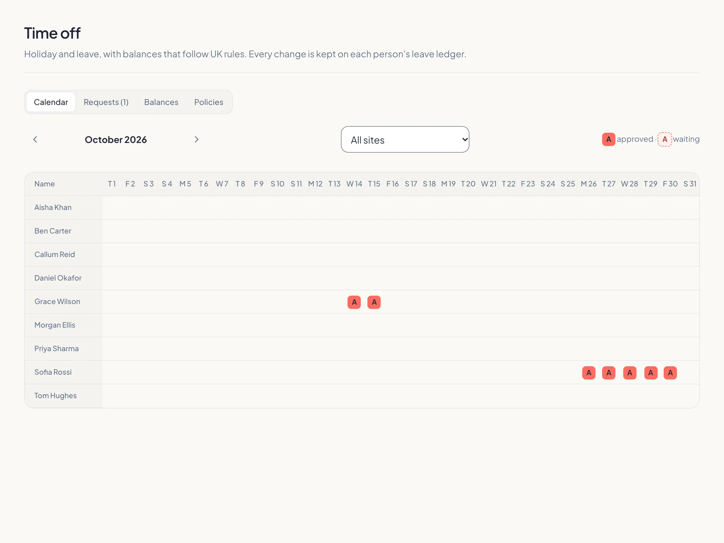Image resolution: width=724 pixels, height=543 pixels.
Task: Click the S 31 day column header
Action: click(690, 184)
